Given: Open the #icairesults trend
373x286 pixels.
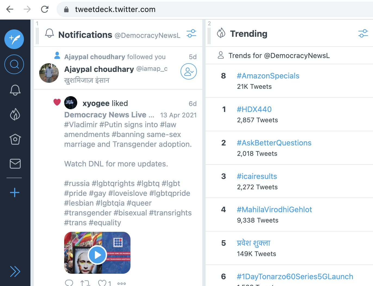Looking at the screenshot, I should (257, 176).
